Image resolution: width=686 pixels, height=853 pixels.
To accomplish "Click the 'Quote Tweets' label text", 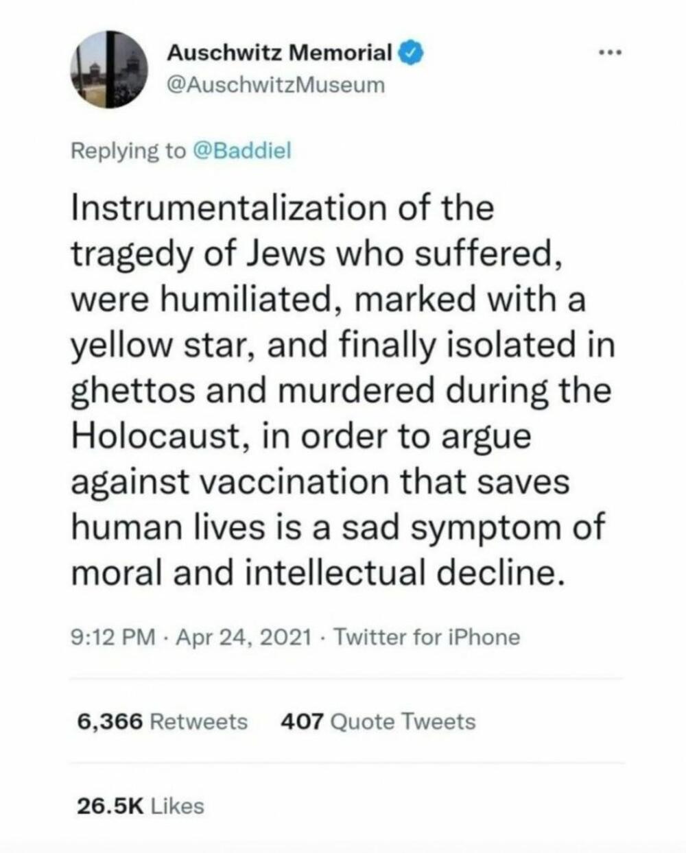I will tap(403, 721).
